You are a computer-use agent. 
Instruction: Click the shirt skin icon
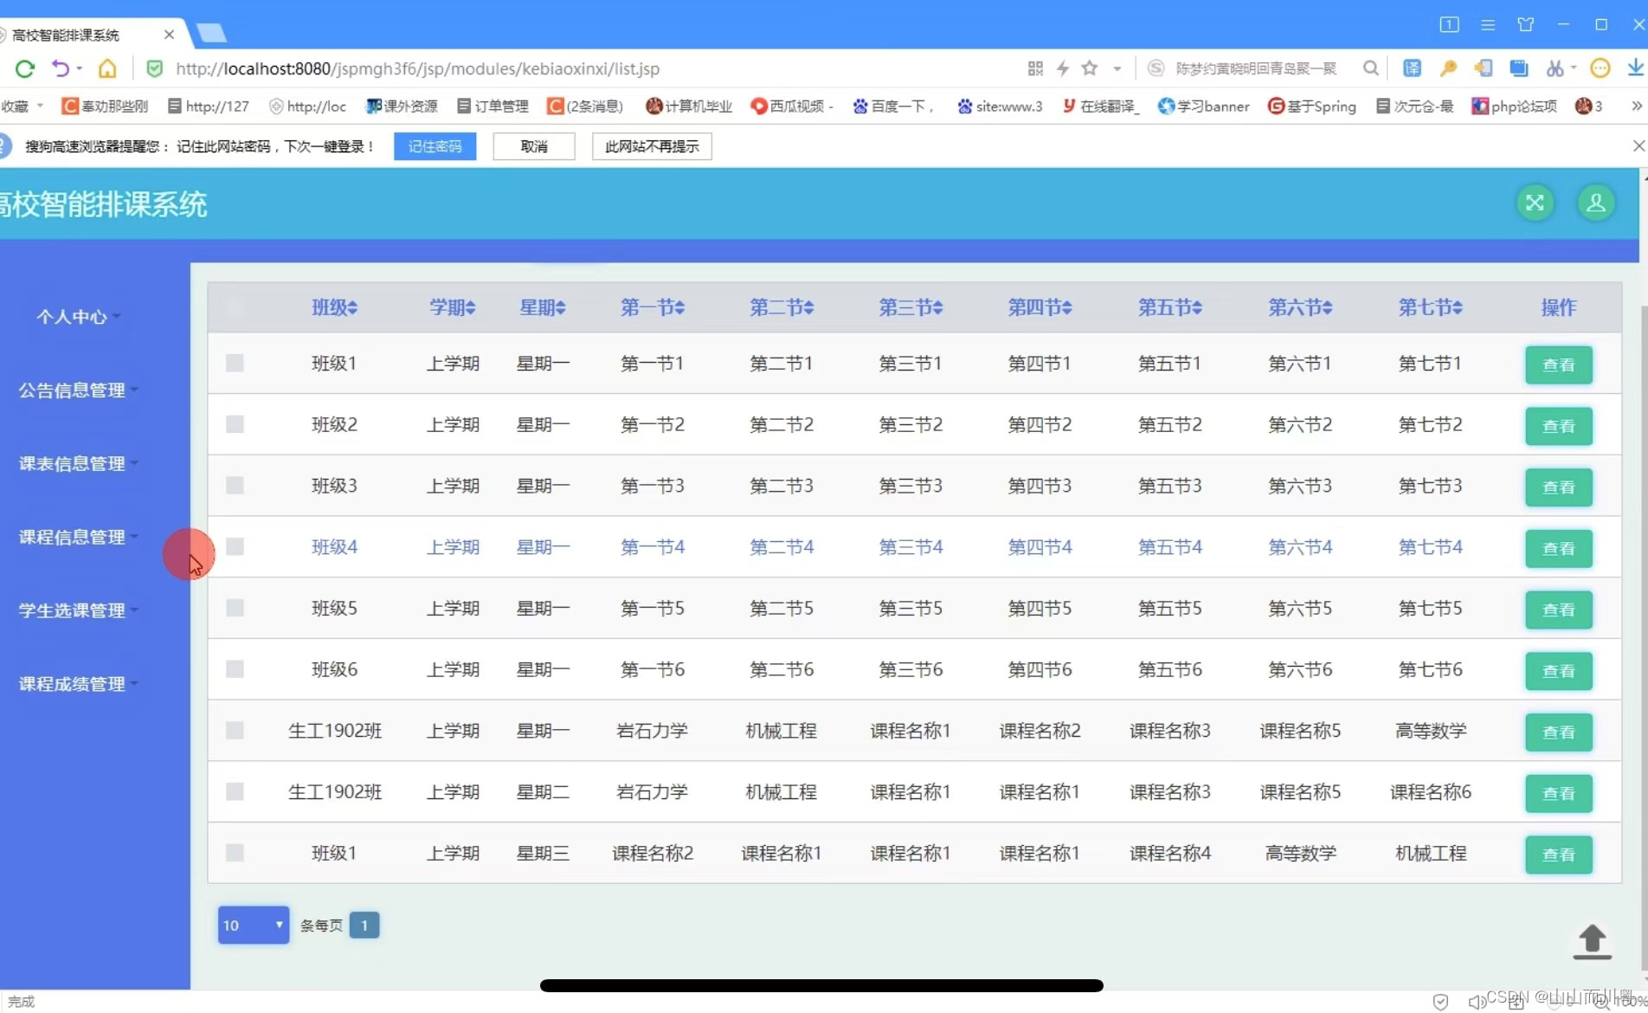[1526, 24]
